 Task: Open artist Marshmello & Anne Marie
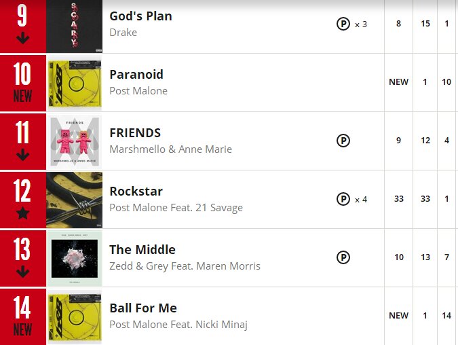click(x=170, y=149)
